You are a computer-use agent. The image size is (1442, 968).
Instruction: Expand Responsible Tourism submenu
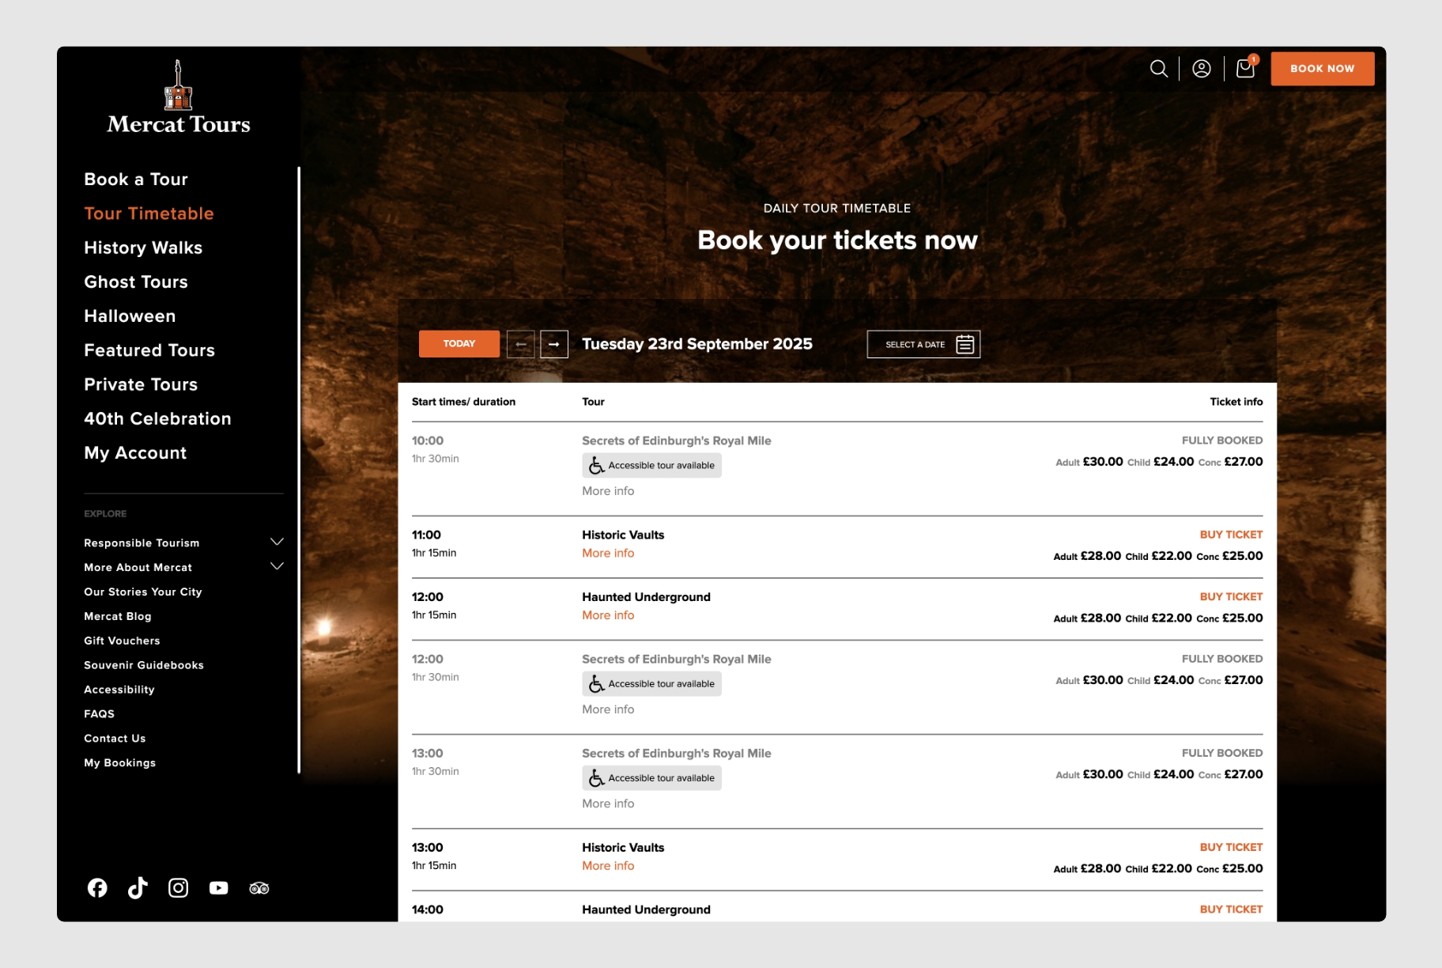pyautogui.click(x=277, y=543)
